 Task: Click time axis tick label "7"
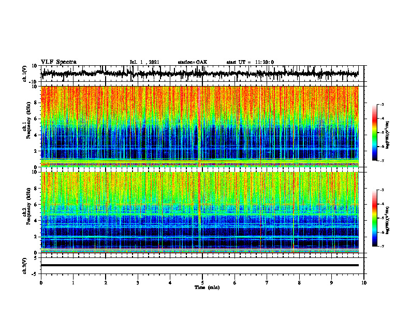267,282
